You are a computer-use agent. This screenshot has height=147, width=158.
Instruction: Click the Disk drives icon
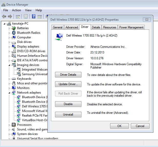[x=14, y=43]
